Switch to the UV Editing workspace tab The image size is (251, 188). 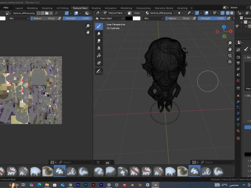pyautogui.click(x=62, y=8)
